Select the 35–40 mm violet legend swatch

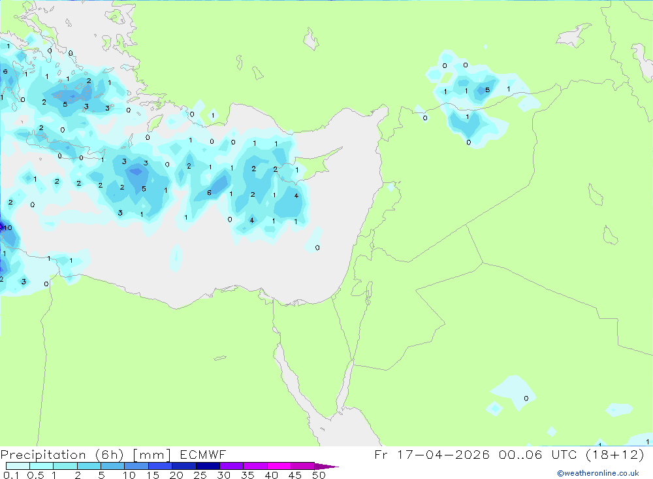[255, 466]
